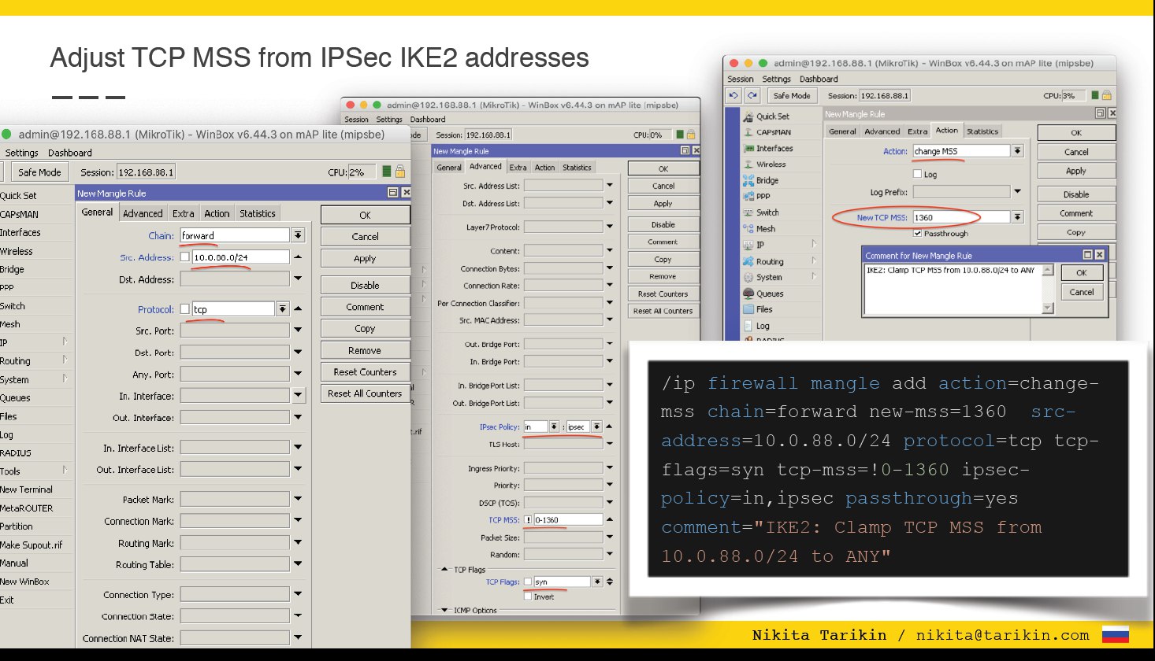This screenshot has width=1155, height=661.
Task: Open the New TCP MSS dropdown arrow
Action: (x=1018, y=217)
